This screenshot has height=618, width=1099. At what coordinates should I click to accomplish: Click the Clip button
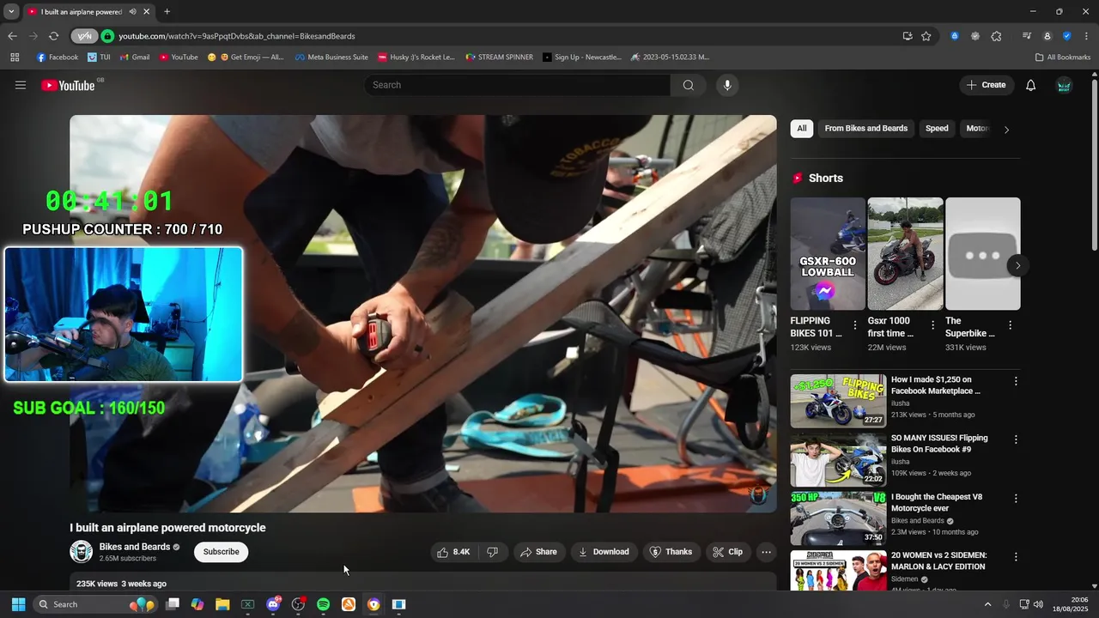pyautogui.click(x=727, y=552)
